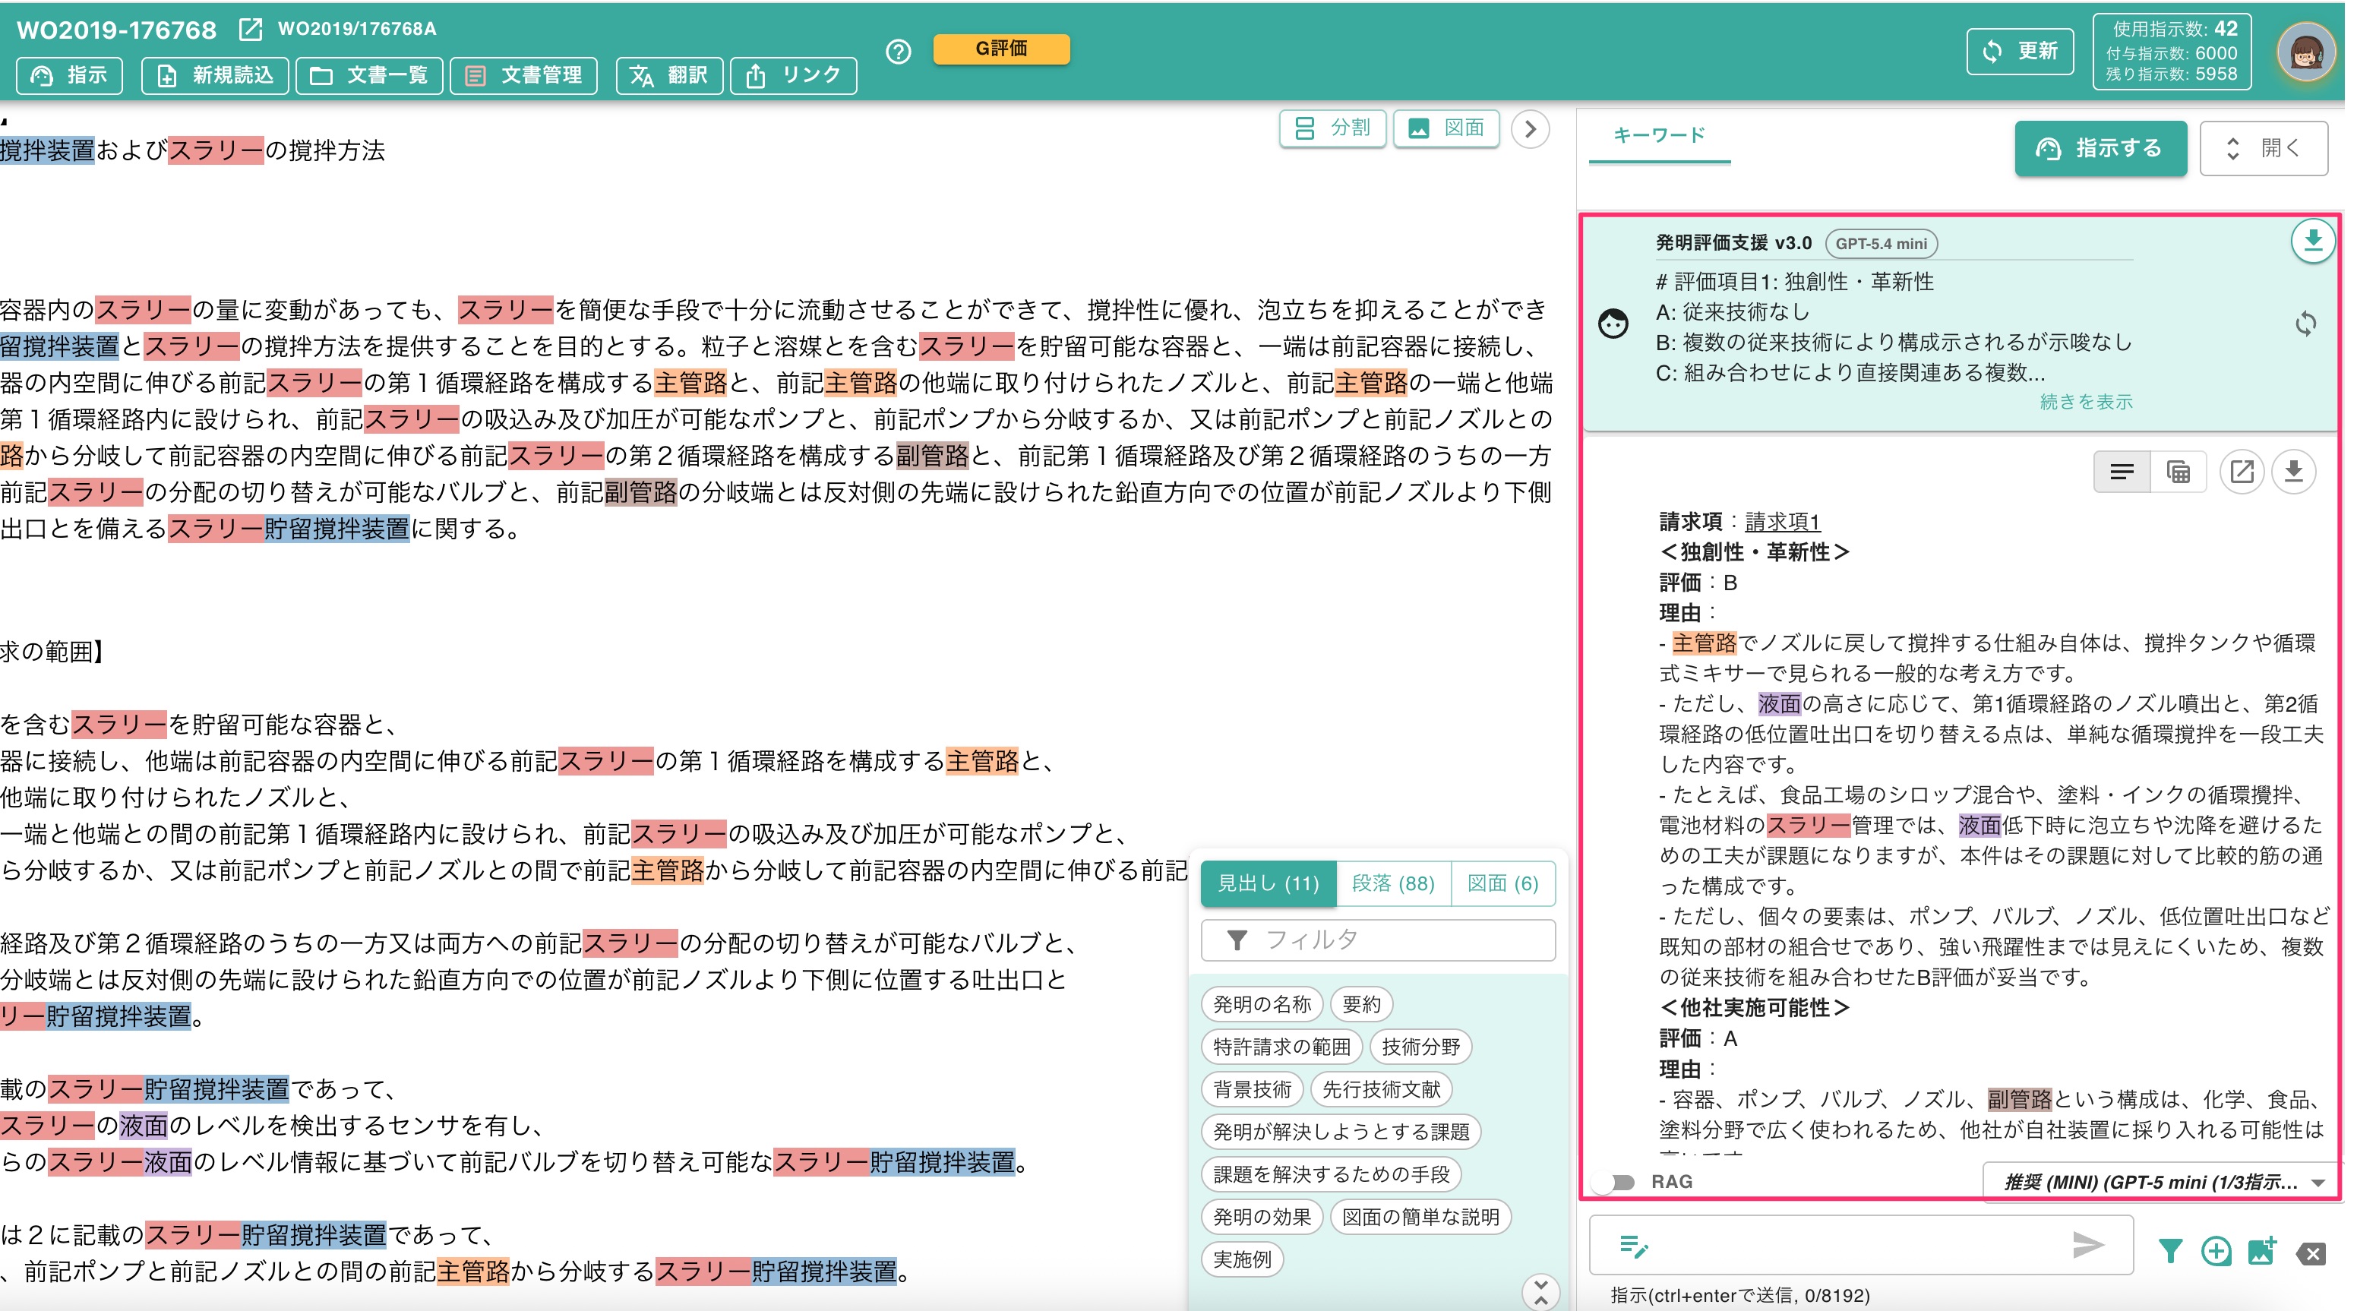
Task: Click the 更新 refresh button
Action: click(2020, 51)
